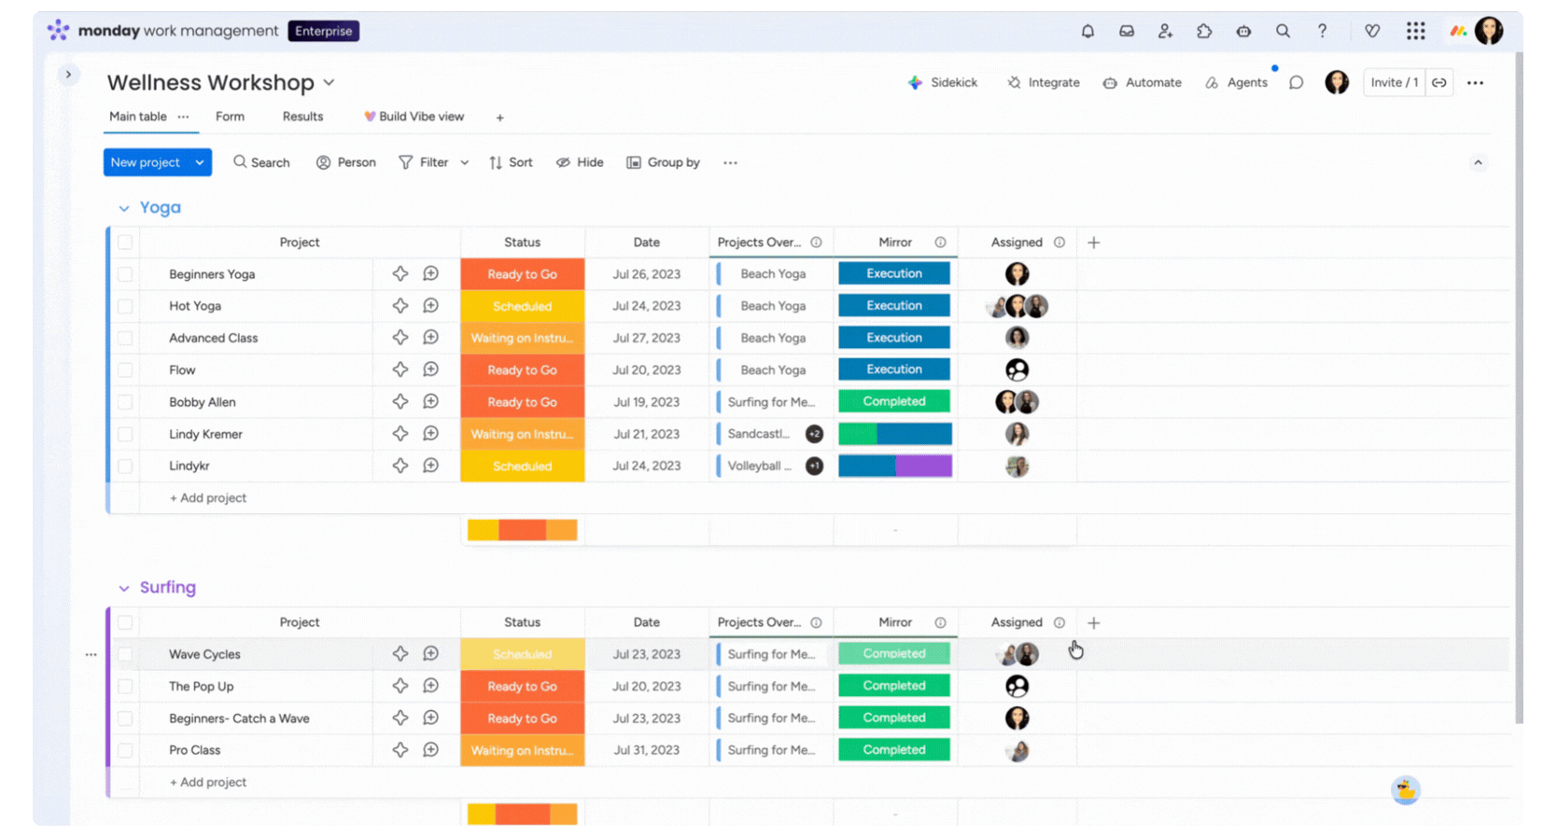The height and width of the screenshot is (836, 1557).
Task: Open the Sidekick AI assistant
Action: (943, 82)
